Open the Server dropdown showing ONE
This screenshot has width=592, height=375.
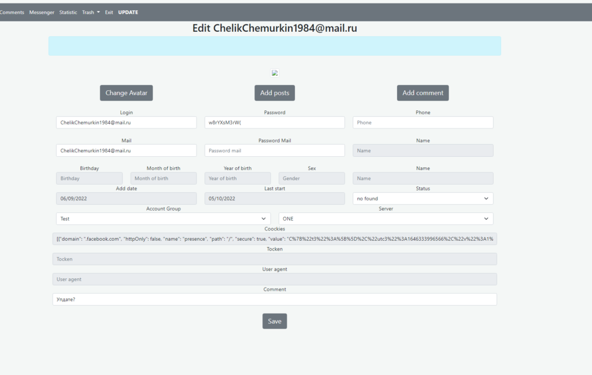[386, 219]
